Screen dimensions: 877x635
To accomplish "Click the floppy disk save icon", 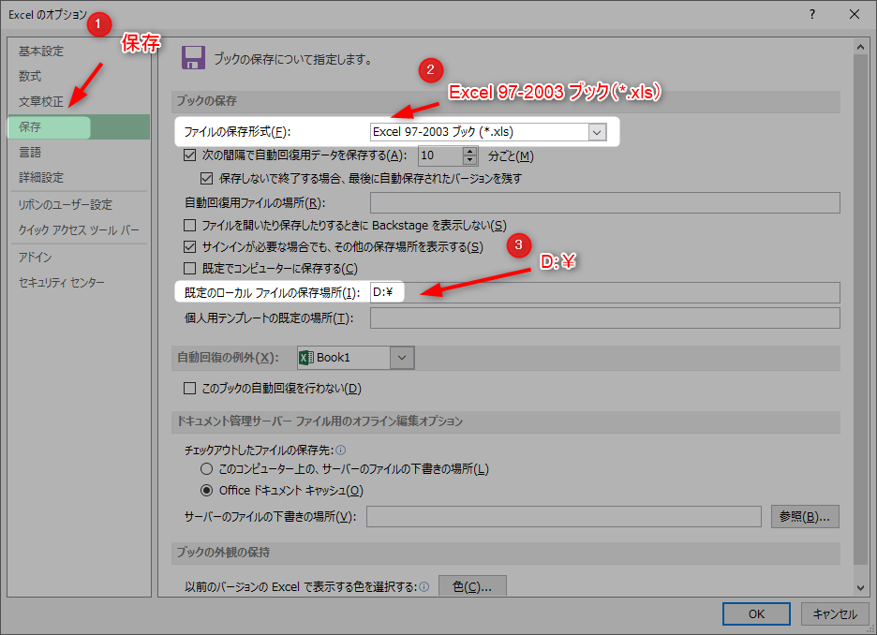I will pos(194,58).
